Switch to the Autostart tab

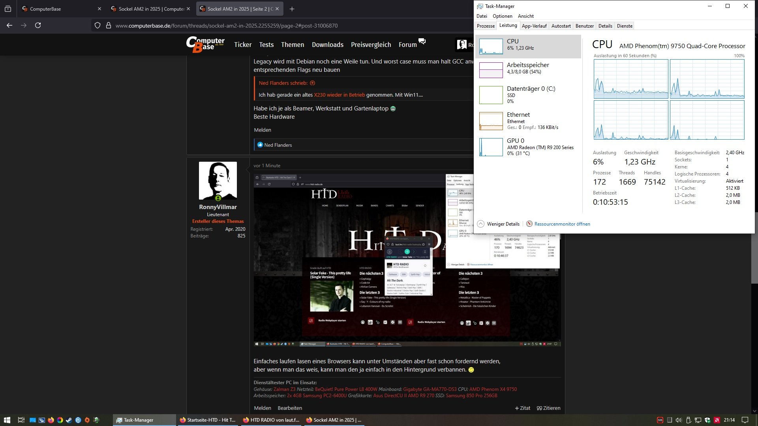coord(561,26)
